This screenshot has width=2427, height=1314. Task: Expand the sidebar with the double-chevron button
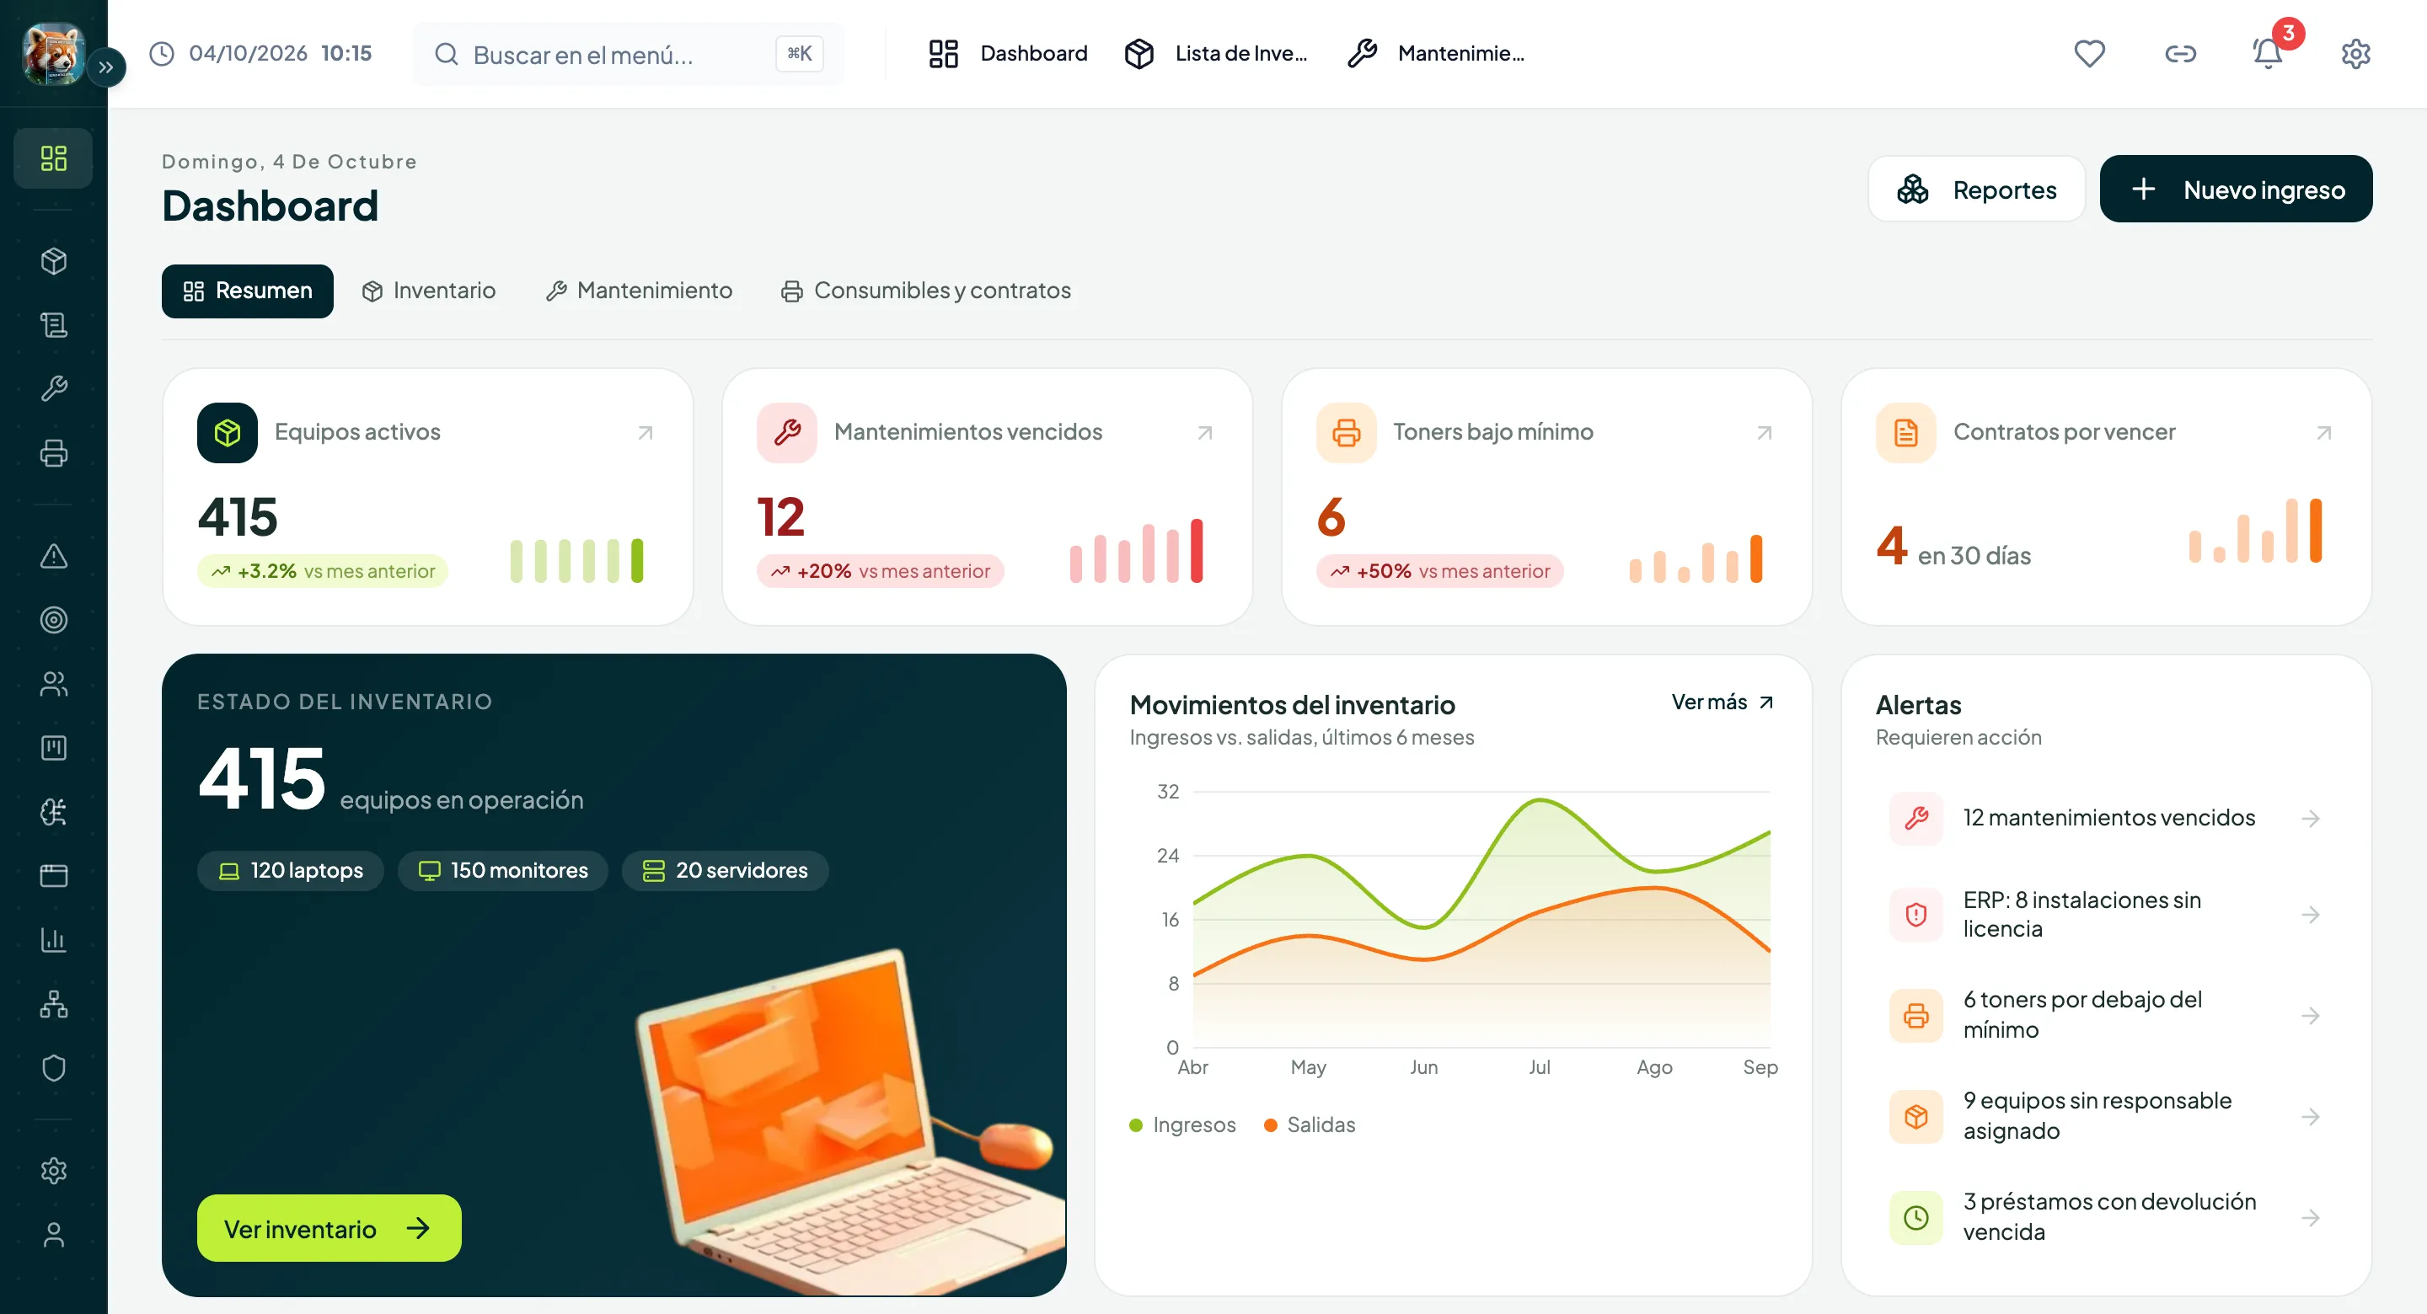click(x=106, y=67)
